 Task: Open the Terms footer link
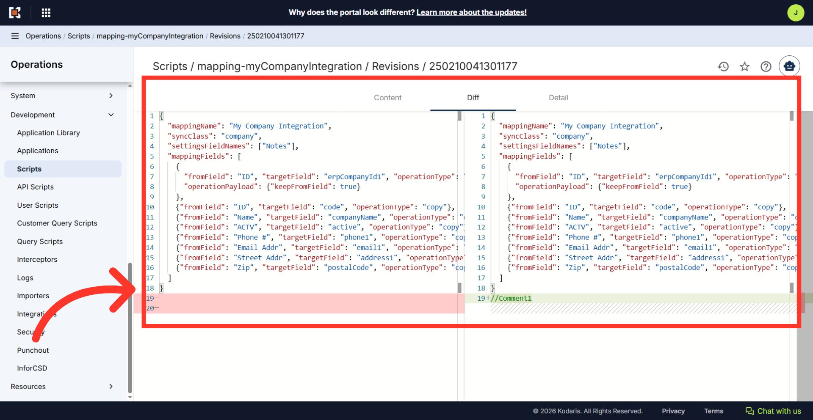(x=713, y=411)
